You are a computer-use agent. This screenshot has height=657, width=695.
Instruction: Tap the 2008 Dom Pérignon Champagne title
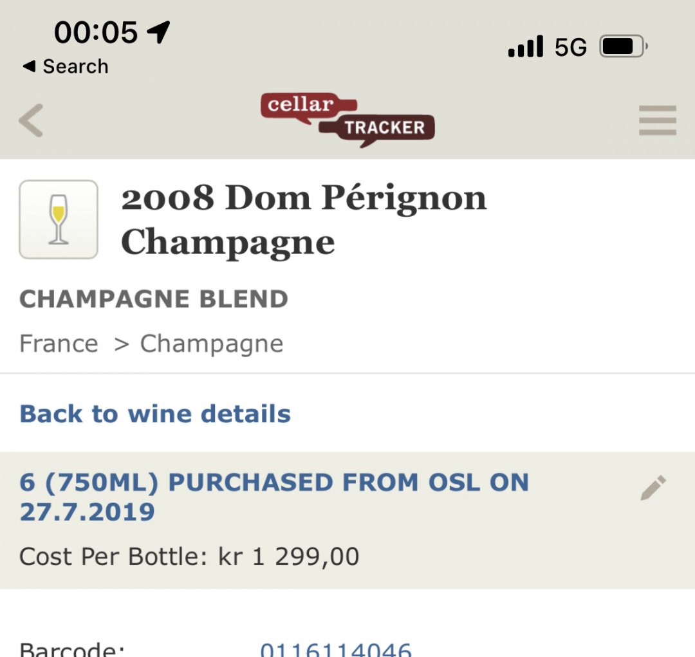[304, 219]
